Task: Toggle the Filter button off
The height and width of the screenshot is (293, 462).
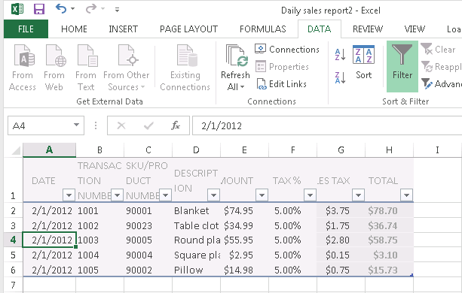Action: (x=402, y=66)
